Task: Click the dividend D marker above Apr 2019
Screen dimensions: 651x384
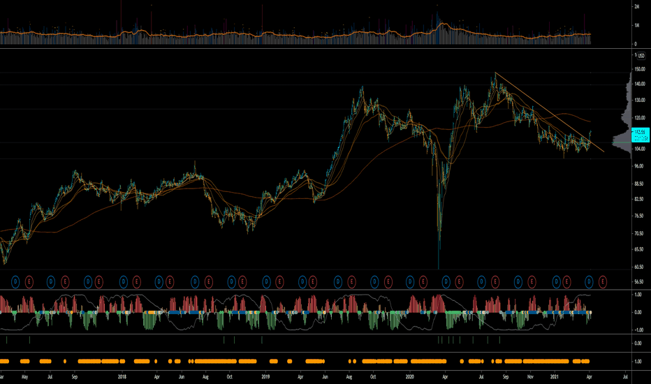Action: point(302,282)
